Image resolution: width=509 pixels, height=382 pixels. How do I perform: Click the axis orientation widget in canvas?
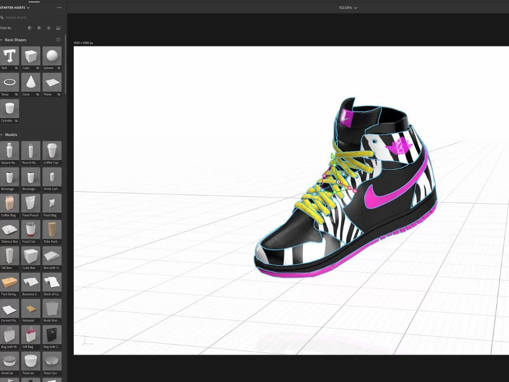coord(87,340)
